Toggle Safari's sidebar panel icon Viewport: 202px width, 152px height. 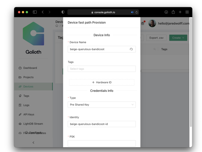(x=35, y=12)
